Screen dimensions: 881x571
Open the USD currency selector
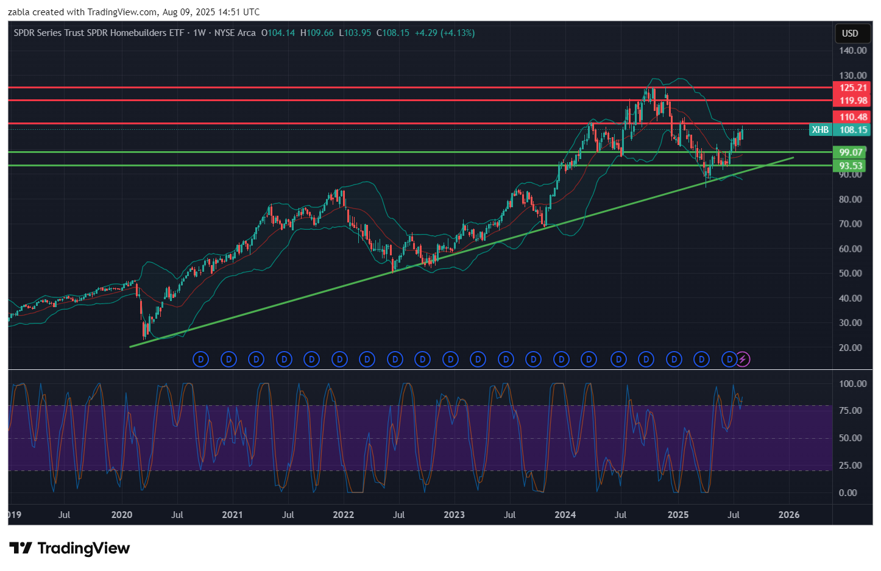click(850, 34)
